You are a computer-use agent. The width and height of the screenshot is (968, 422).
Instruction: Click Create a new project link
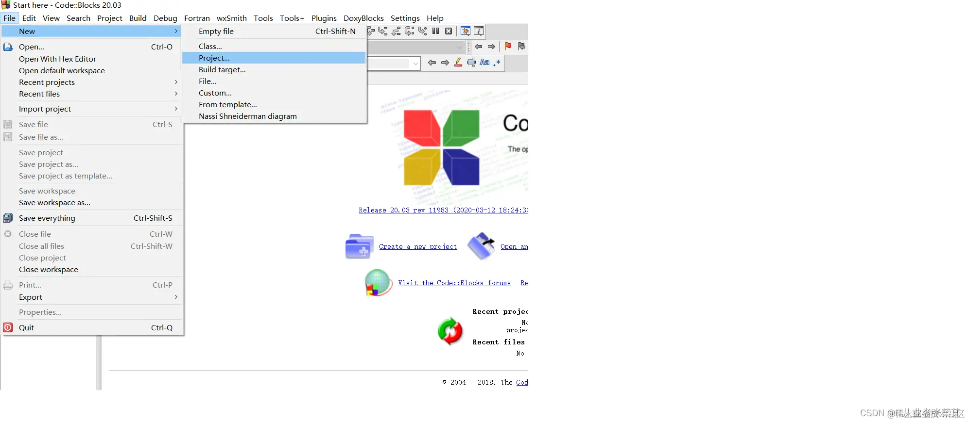(418, 246)
